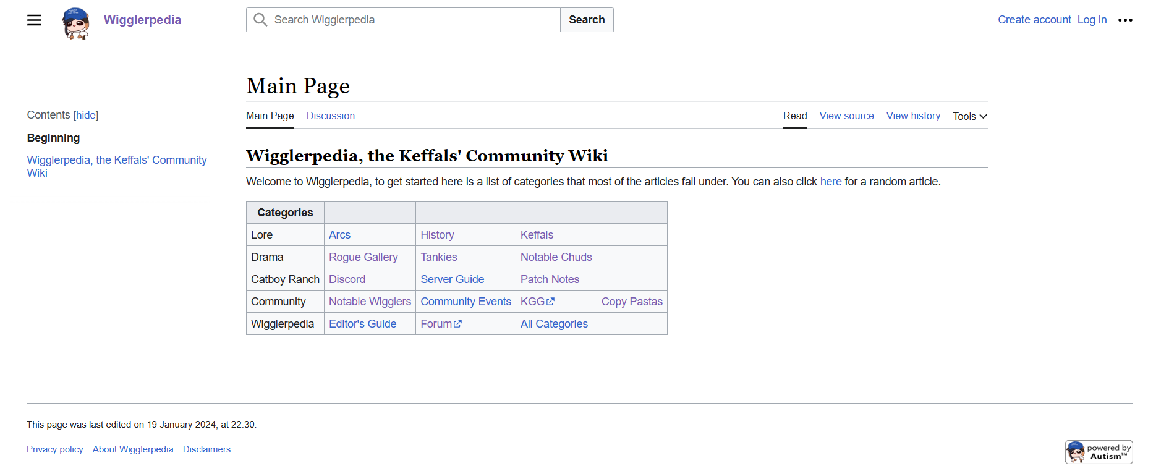1169x471 pixels.
Task: Hide the Contents sidebar
Action: [86, 115]
